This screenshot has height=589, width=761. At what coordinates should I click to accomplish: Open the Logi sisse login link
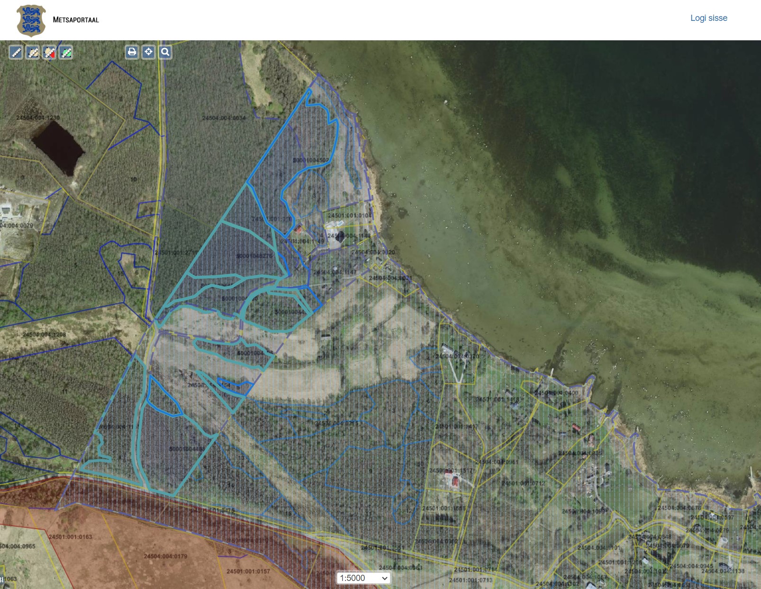(x=708, y=18)
